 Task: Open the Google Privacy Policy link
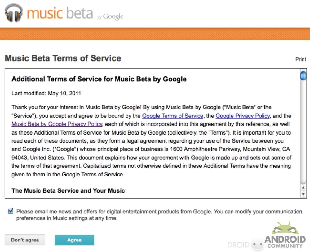click(243, 116)
